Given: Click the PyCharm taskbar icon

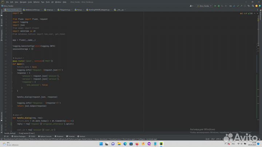Looking at the screenshot, I should point(161,144).
